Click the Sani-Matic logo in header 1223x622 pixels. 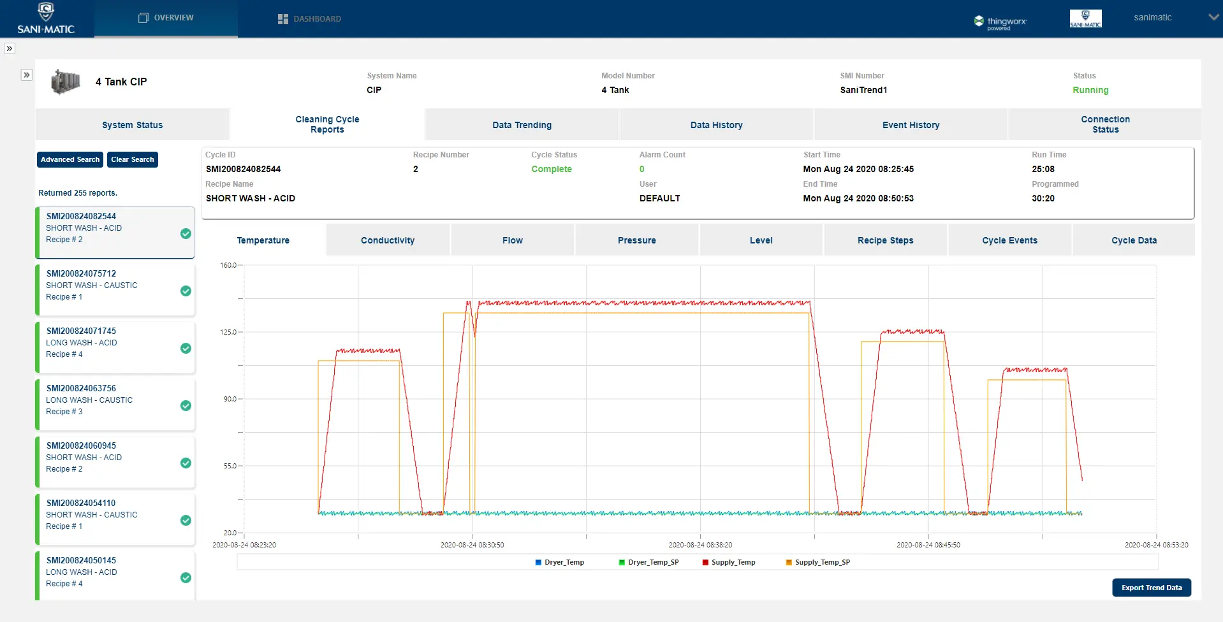pos(46,18)
